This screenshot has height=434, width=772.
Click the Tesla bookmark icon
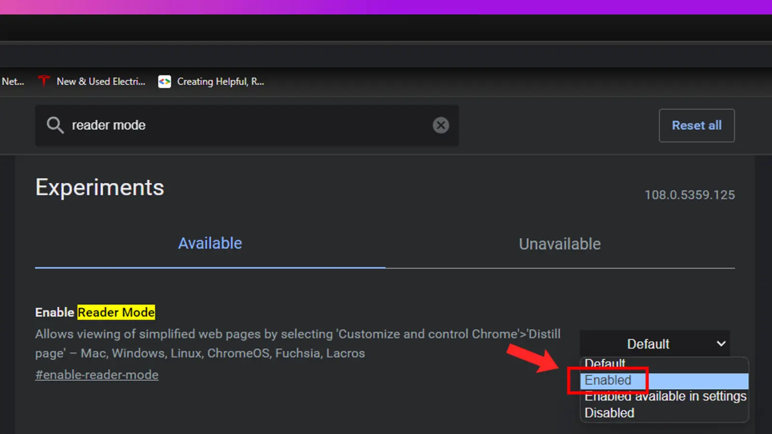coord(44,81)
